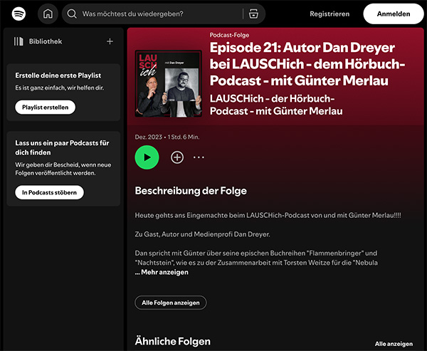This screenshot has height=351, width=427.
Task: Click the Bibliothek library icon
Action: tap(19, 41)
